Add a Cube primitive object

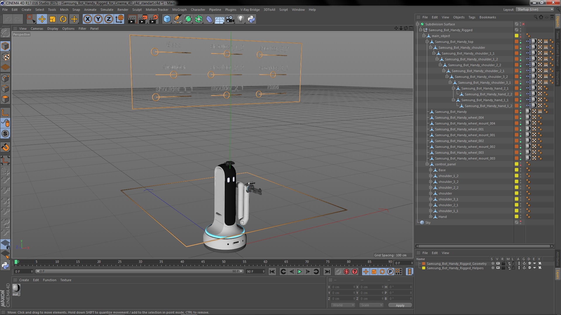pyautogui.click(x=167, y=19)
